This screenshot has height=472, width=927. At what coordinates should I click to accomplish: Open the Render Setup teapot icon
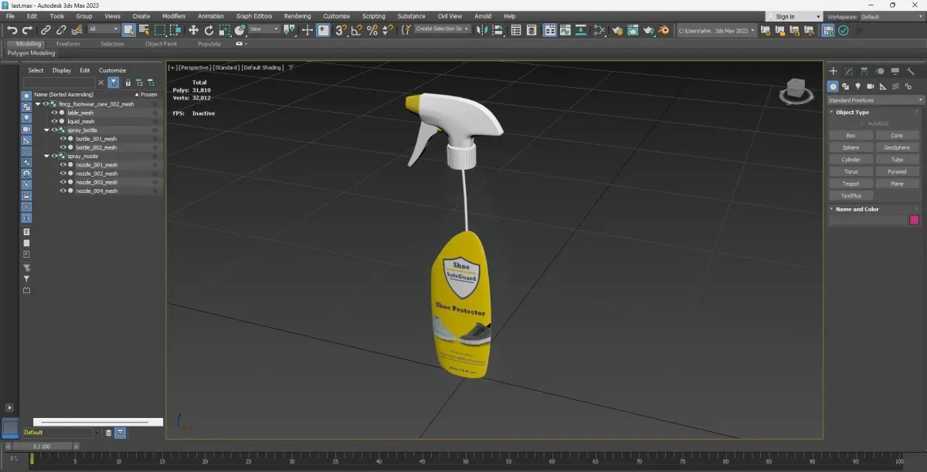coord(617,30)
